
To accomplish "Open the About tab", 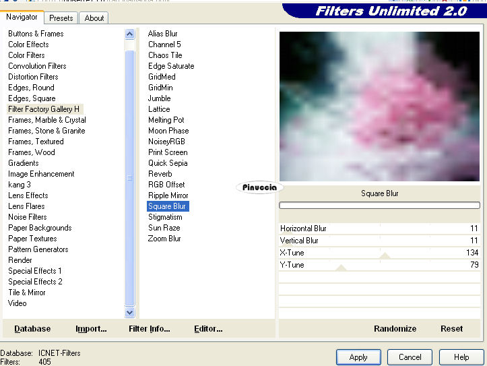I will [94, 18].
